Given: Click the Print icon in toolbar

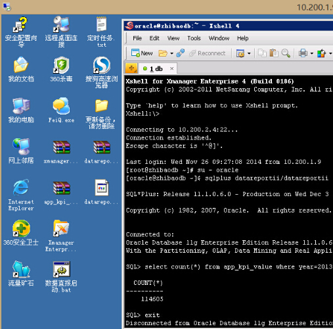Looking at the screenshot, I should pyautogui.click(x=303, y=53).
